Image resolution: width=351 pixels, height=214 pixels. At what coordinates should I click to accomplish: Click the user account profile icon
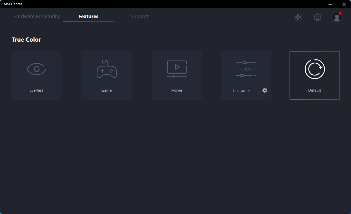coord(337,17)
